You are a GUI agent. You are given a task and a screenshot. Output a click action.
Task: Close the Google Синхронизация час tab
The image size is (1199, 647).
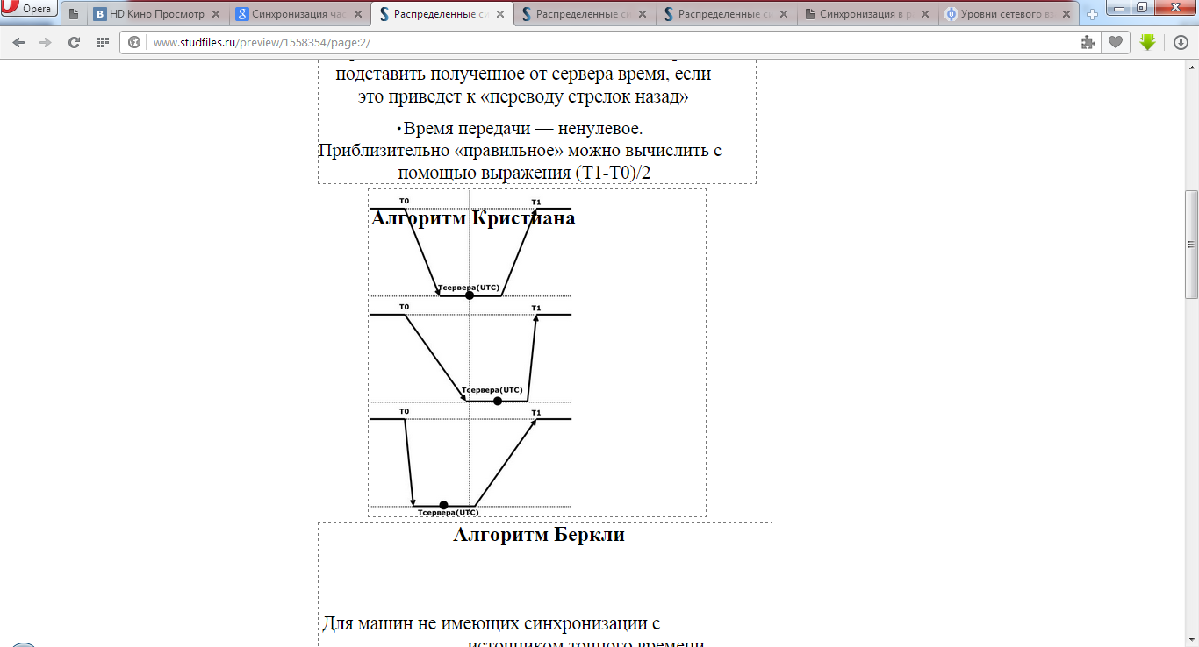tap(358, 15)
